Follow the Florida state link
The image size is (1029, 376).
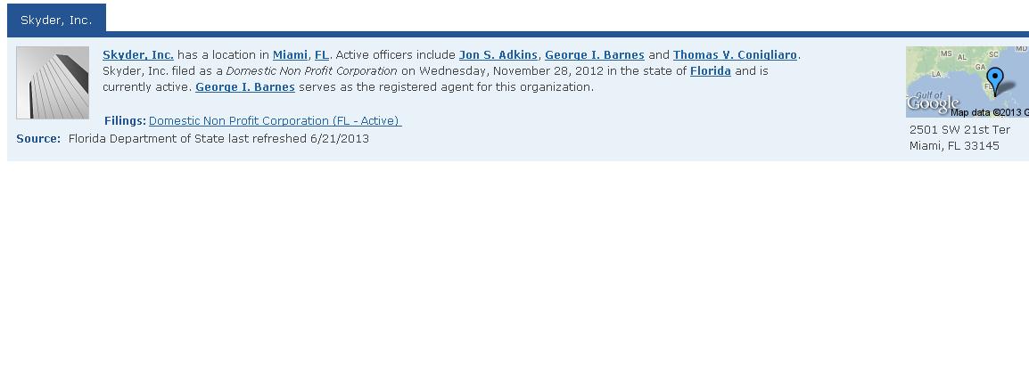(711, 71)
